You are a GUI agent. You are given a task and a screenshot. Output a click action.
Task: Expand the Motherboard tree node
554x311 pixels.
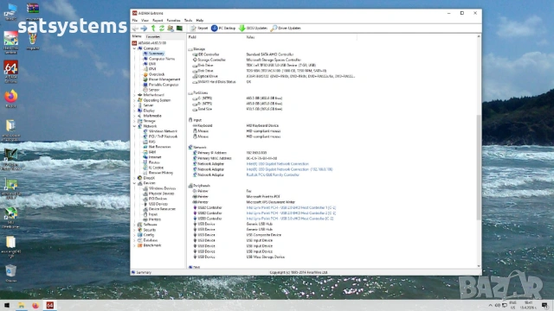134,95
